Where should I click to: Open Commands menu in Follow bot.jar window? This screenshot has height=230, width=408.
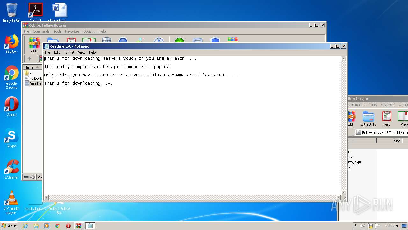[x=357, y=105]
